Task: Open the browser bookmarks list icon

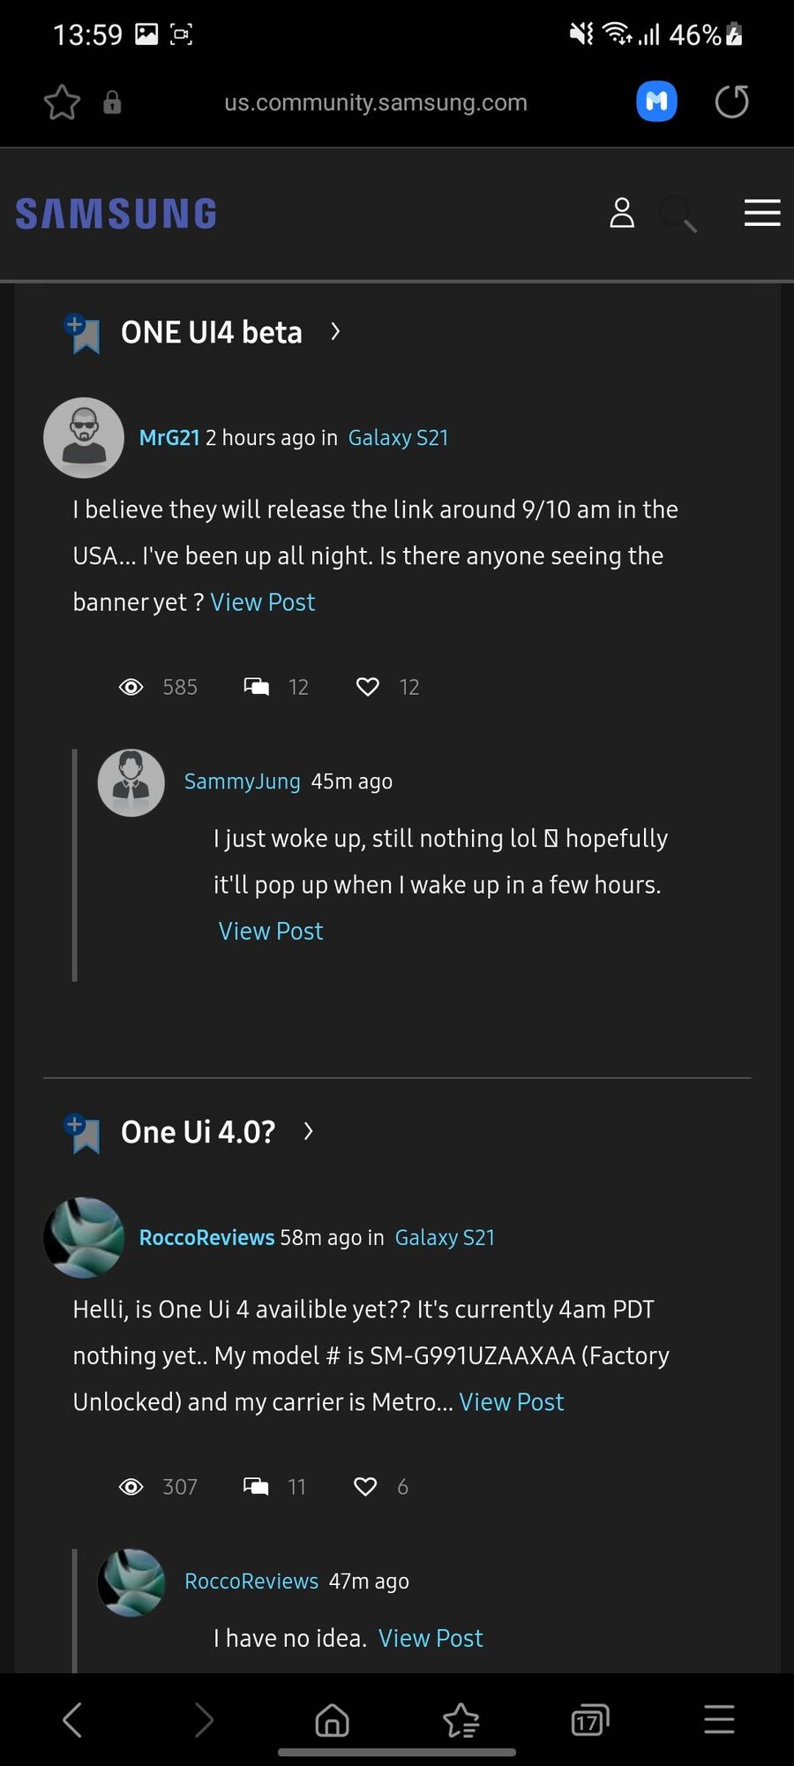Action: 461,1719
